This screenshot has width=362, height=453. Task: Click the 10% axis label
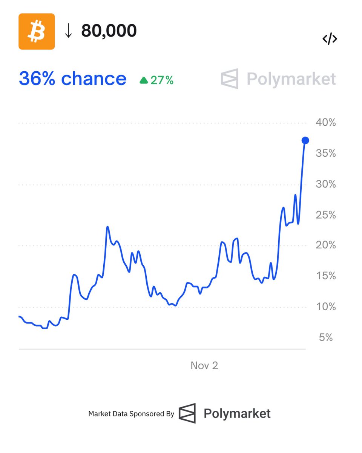click(326, 307)
